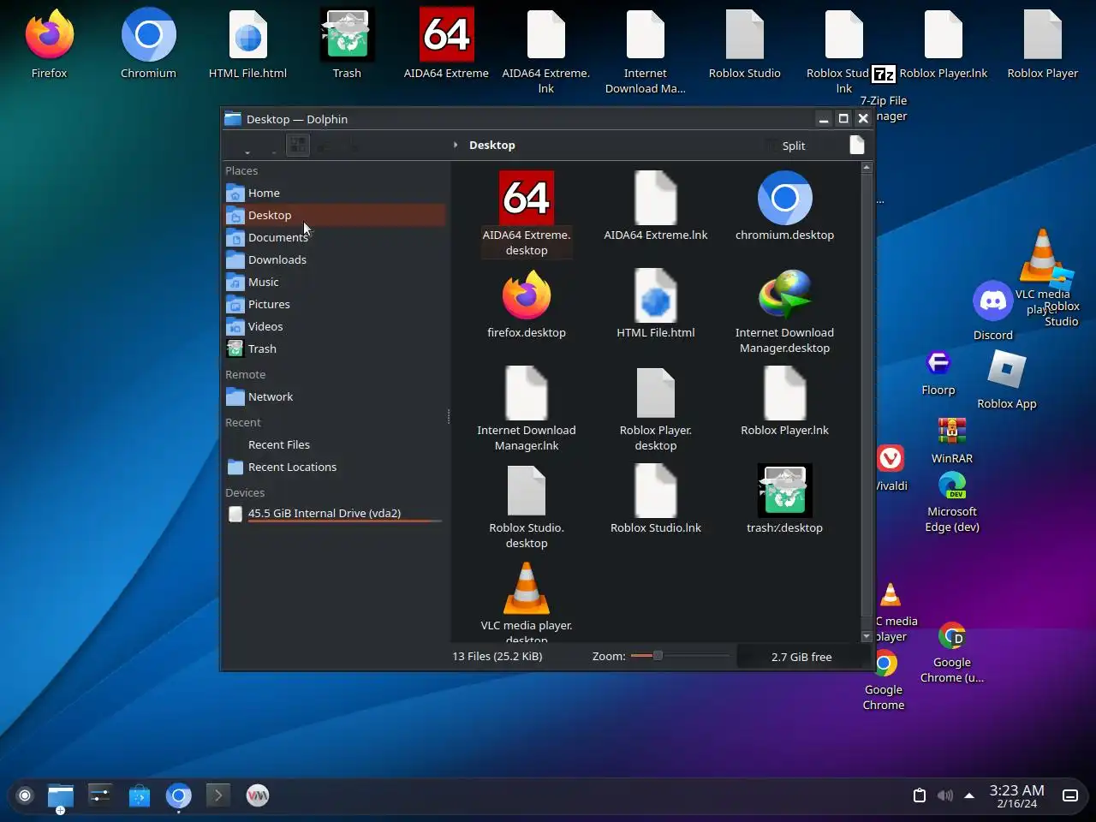The width and height of the screenshot is (1096, 822).
Task: Open Videos in Places panel
Action: point(334,326)
